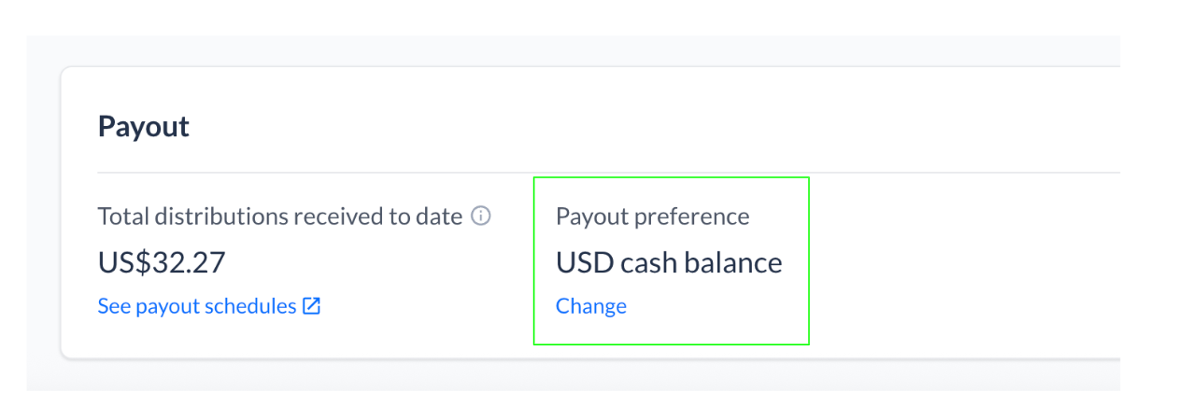Click the external-link icon after payout schedules
Image resolution: width=1177 pixels, height=420 pixels.
click(x=312, y=306)
